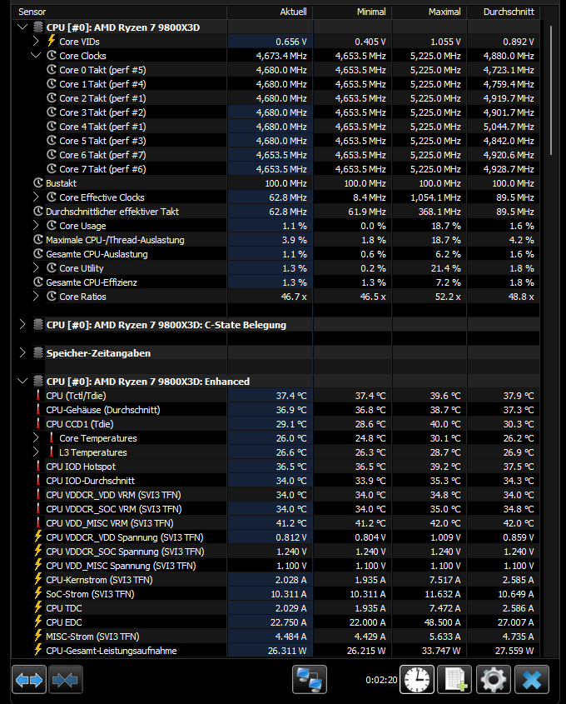Expand the Speicher-Zeitangaben group
The height and width of the screenshot is (704, 566).
pyautogui.click(x=22, y=352)
